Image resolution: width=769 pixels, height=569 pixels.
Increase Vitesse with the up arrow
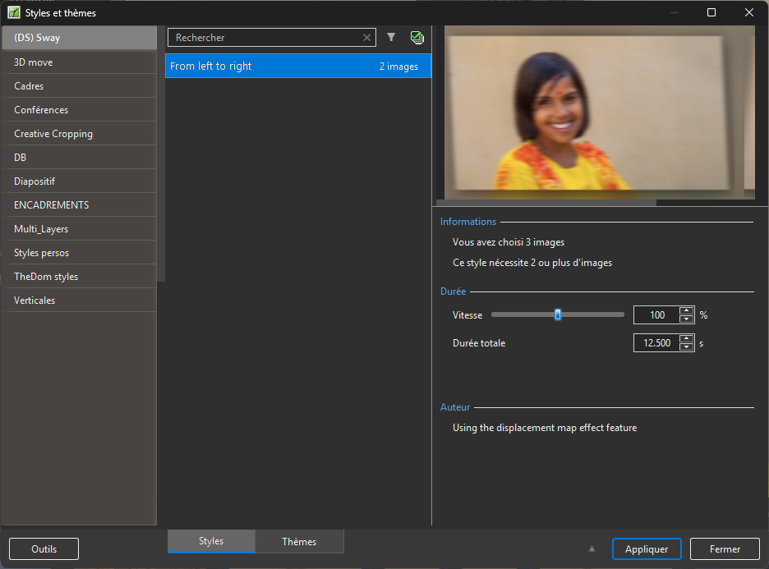(687, 310)
